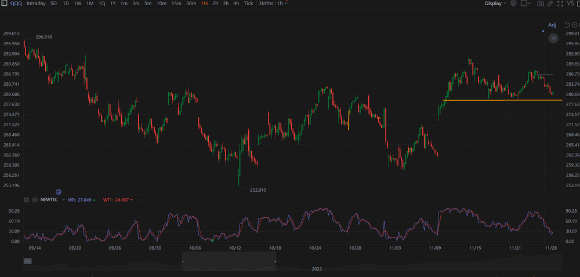Open the 3Mths : 1h range dropdown
580x277 pixels.
[x=273, y=3]
